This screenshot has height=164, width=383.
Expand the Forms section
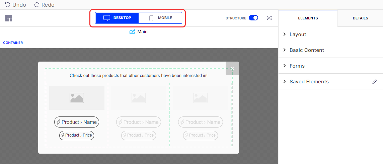297,66
